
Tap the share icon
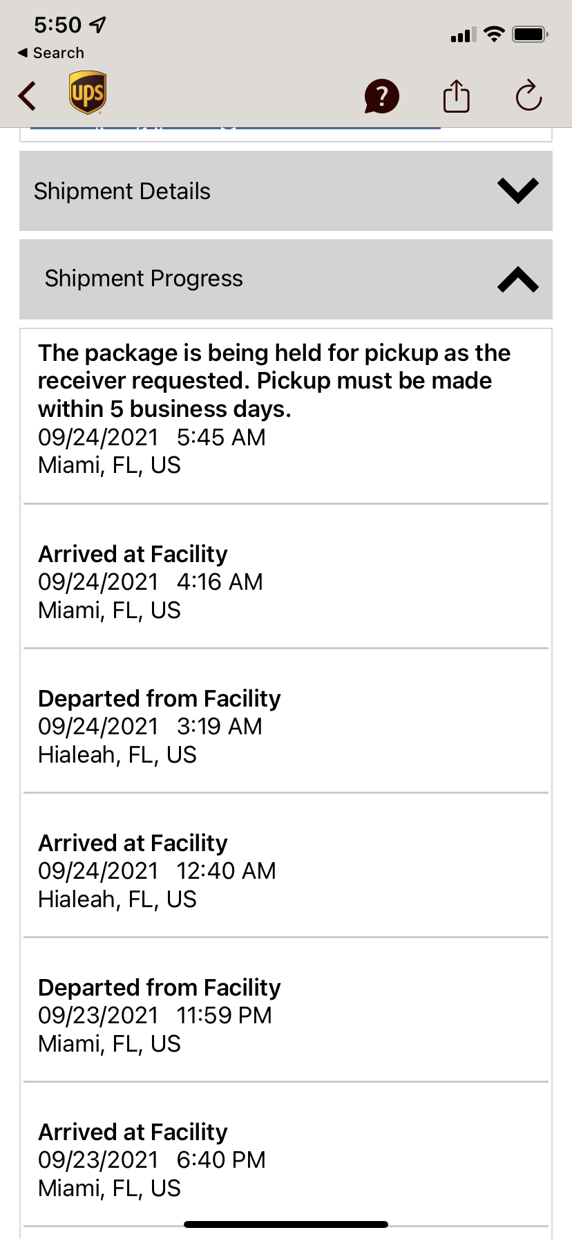coord(456,95)
